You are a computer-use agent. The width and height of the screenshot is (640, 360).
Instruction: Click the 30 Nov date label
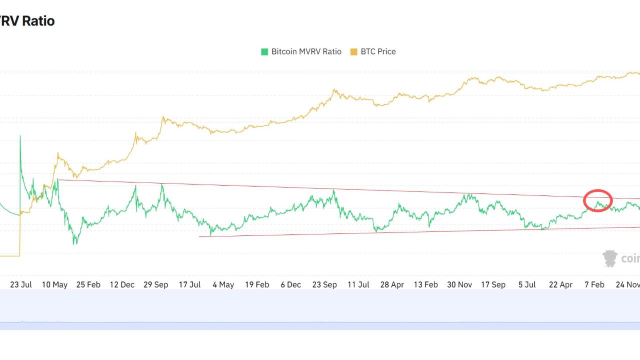[459, 284]
